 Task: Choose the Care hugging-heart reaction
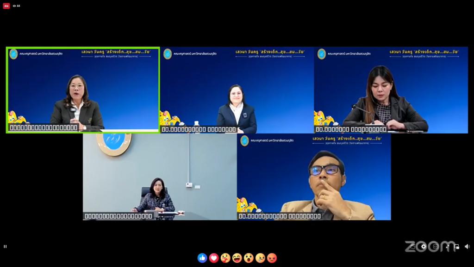(x=225, y=258)
